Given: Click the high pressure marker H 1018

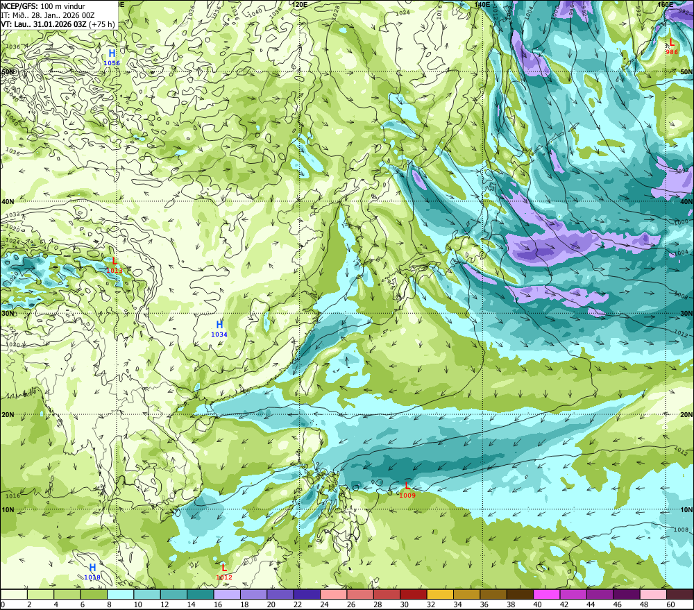Looking at the screenshot, I should 92,572.
